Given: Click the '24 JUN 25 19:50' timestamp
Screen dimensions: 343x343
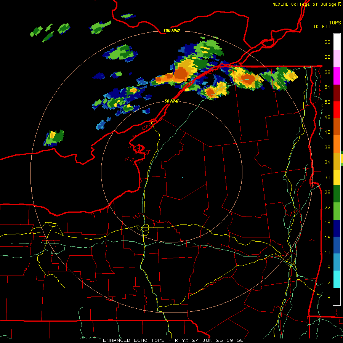Looking at the screenshot, I should click(x=218, y=340).
